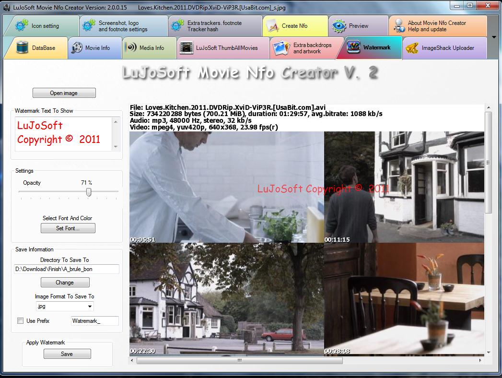Image resolution: width=502 pixels, height=378 pixels.
Task: Click the 'Size: 734220288 bytes' info line
Action: point(256,114)
